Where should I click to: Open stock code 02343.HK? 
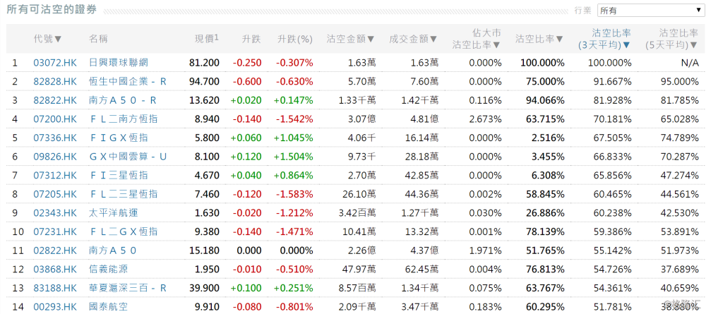pyautogui.click(x=55, y=212)
